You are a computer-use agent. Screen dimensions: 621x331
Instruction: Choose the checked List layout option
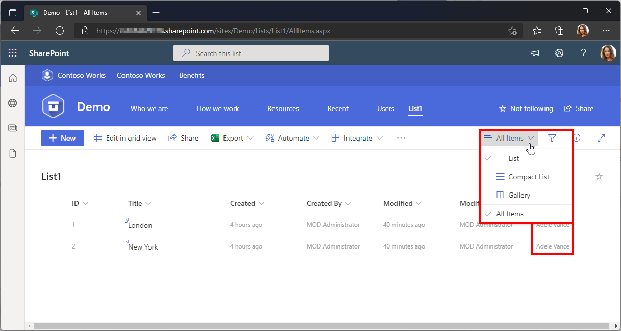point(513,158)
